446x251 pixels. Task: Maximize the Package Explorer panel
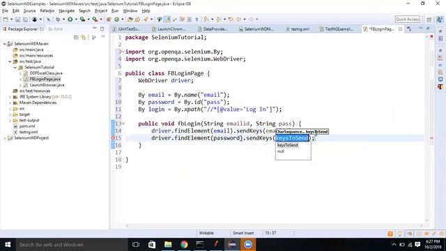point(102,29)
